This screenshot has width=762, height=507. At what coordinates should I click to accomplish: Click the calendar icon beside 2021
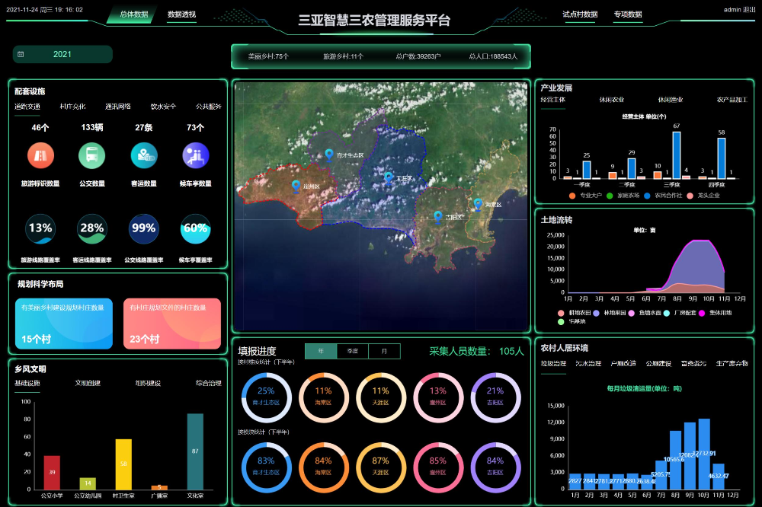(21, 54)
